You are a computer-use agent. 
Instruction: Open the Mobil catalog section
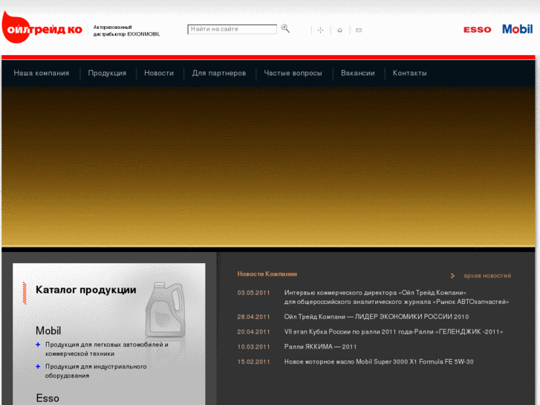pos(48,331)
